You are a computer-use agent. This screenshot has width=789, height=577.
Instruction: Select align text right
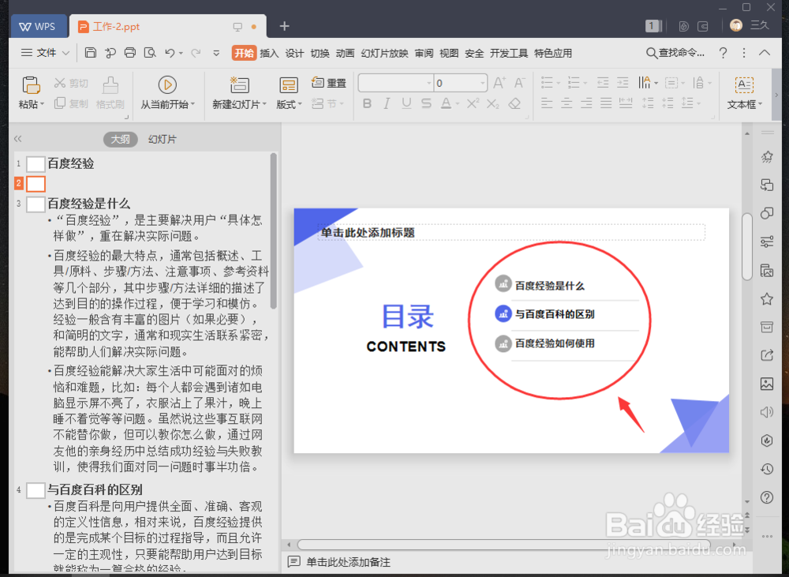586,103
